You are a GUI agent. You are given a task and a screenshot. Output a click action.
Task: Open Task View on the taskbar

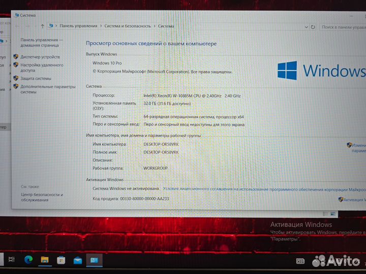pos(11,259)
